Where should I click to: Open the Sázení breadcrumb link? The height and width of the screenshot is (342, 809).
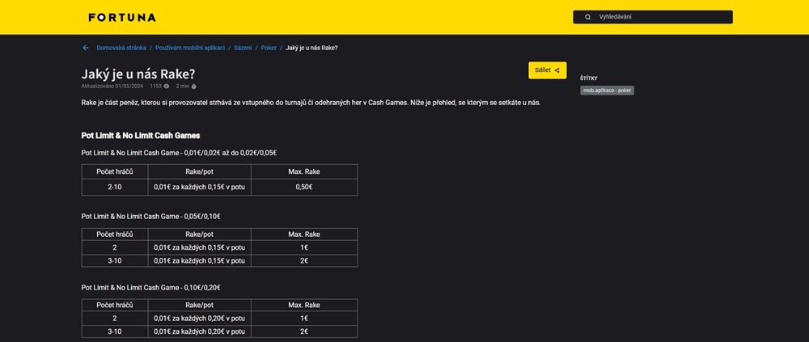pyautogui.click(x=243, y=48)
